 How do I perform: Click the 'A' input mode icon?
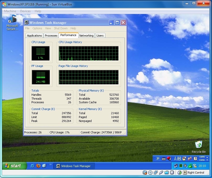[175, 159]
